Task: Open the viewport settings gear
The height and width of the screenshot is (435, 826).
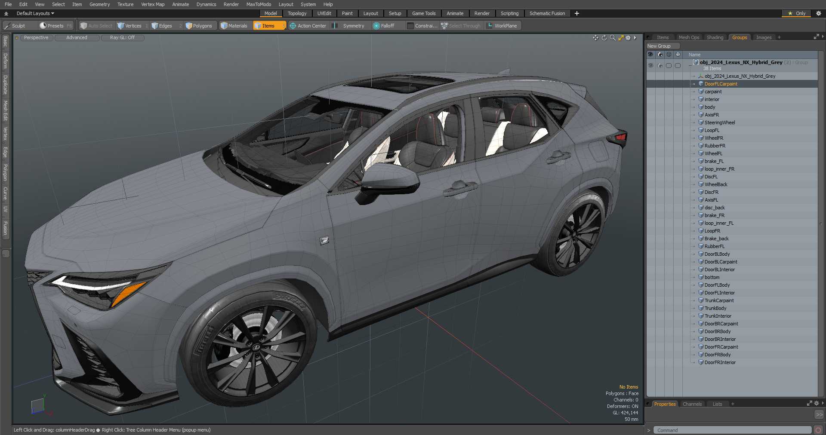Action: tap(628, 38)
